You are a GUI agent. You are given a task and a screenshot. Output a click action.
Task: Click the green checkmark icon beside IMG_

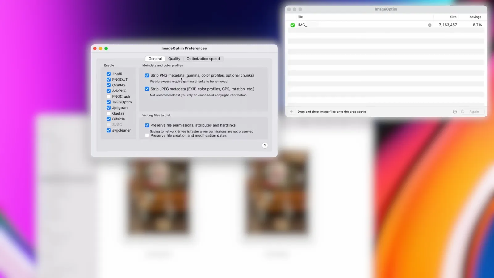click(x=292, y=25)
